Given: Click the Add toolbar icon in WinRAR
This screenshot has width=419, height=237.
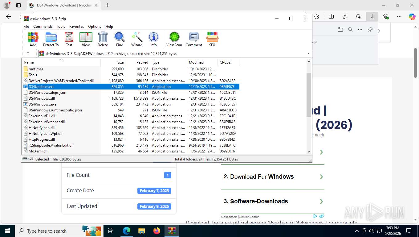Looking at the screenshot, I should pyautogui.click(x=33, y=39).
